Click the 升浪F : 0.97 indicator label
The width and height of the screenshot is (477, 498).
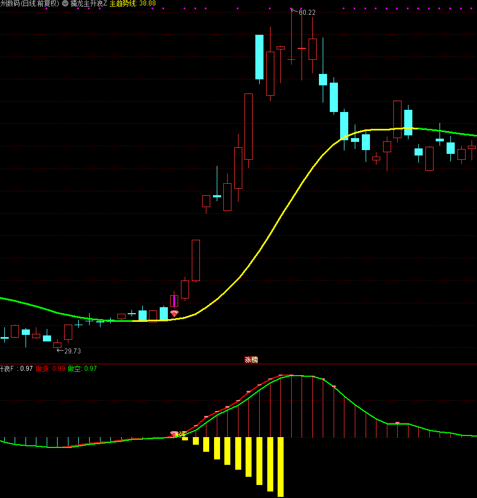[x=16, y=369]
